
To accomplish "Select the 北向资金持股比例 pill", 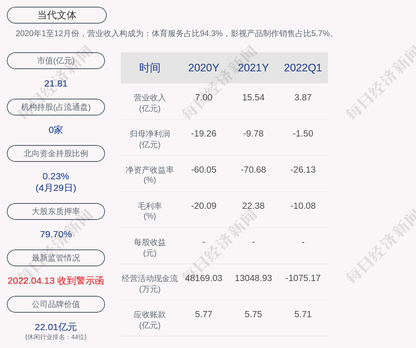I will [x=56, y=153].
